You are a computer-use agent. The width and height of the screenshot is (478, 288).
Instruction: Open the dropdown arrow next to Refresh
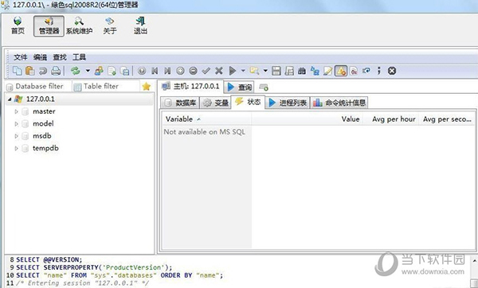[88, 71]
